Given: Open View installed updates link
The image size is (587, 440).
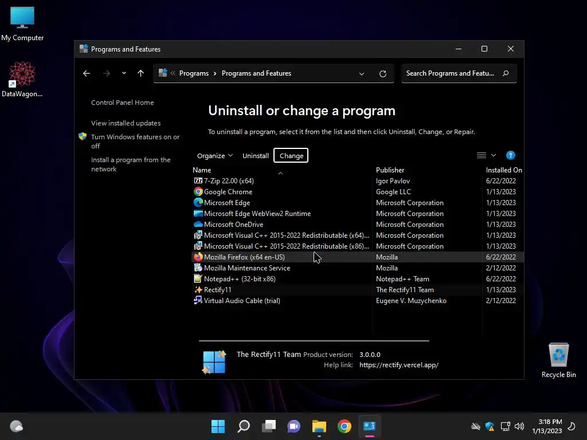Looking at the screenshot, I should click(x=126, y=123).
